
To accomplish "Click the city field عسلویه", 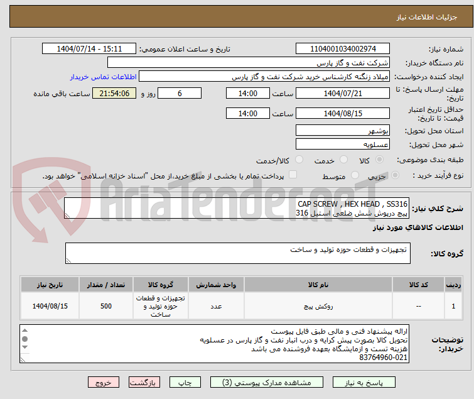I will click(343, 145).
